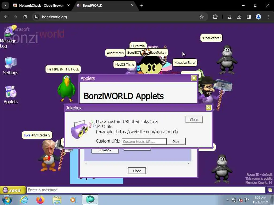This screenshot has height=205, width=274.
Task: Launch Internet Explorer from taskbar
Action: (x=24, y=200)
